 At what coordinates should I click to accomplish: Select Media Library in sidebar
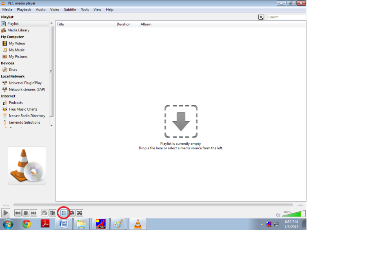click(18, 30)
